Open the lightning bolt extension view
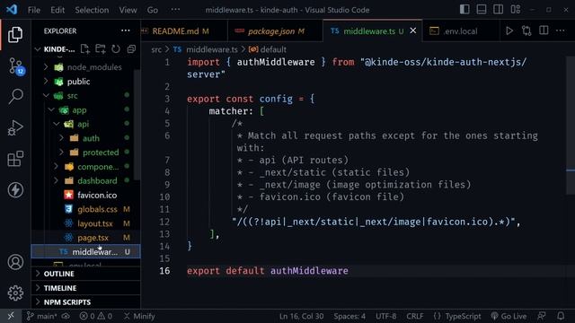575x323 pixels. click(15, 190)
